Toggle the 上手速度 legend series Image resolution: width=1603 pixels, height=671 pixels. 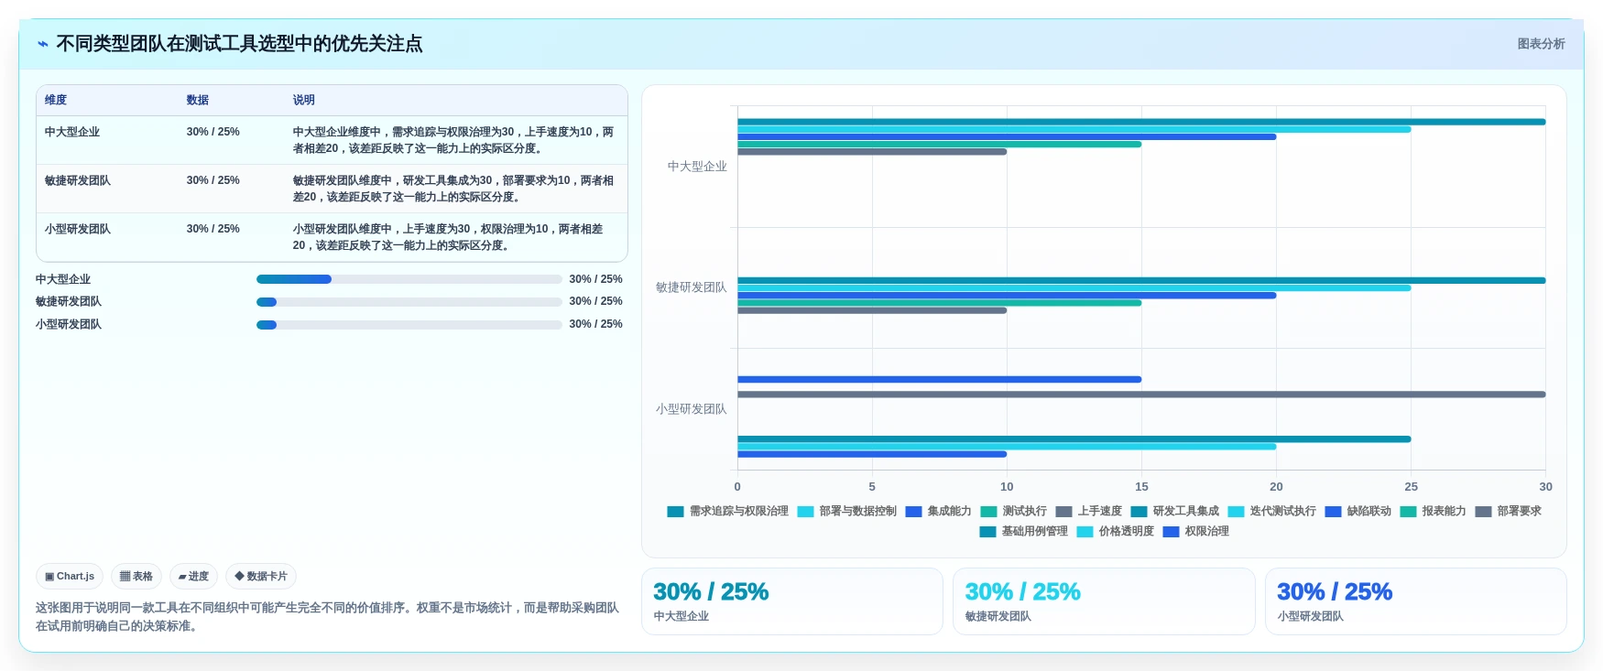[1089, 512]
